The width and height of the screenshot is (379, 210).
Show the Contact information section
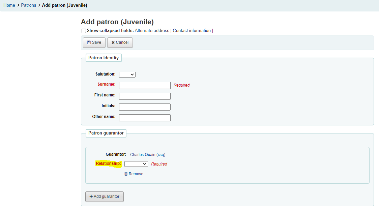click(192, 30)
